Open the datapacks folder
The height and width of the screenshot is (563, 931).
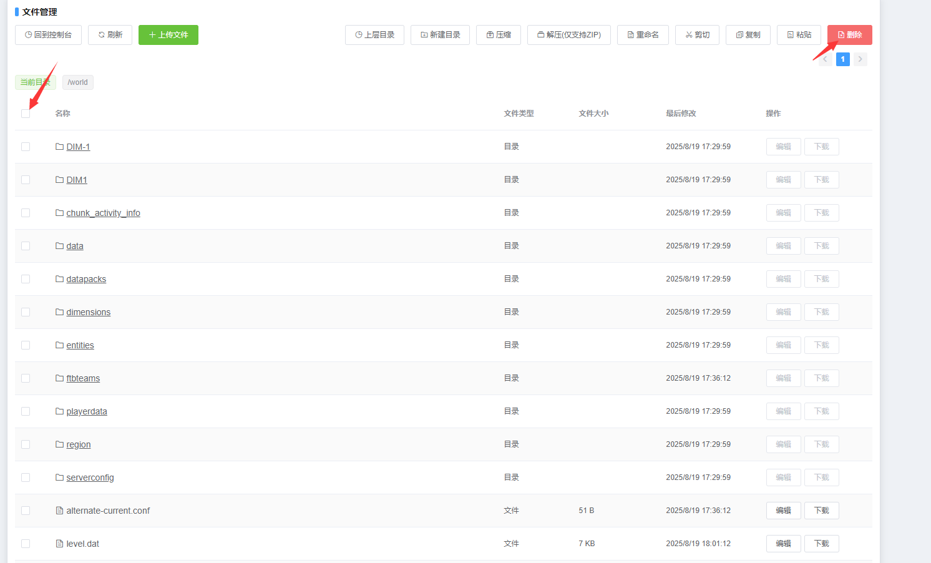[86, 279]
